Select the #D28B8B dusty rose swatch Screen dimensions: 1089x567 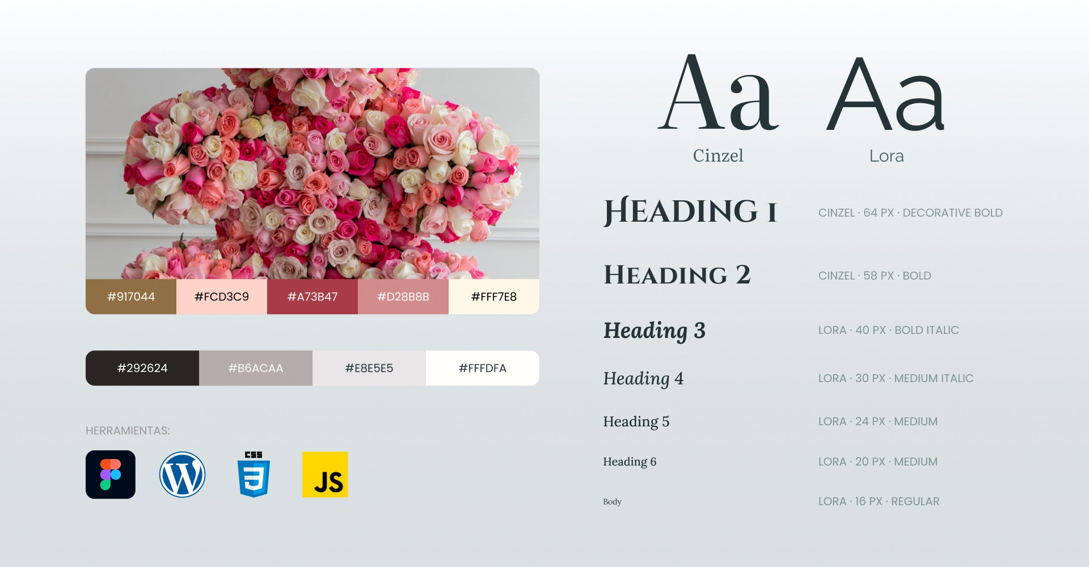(403, 297)
